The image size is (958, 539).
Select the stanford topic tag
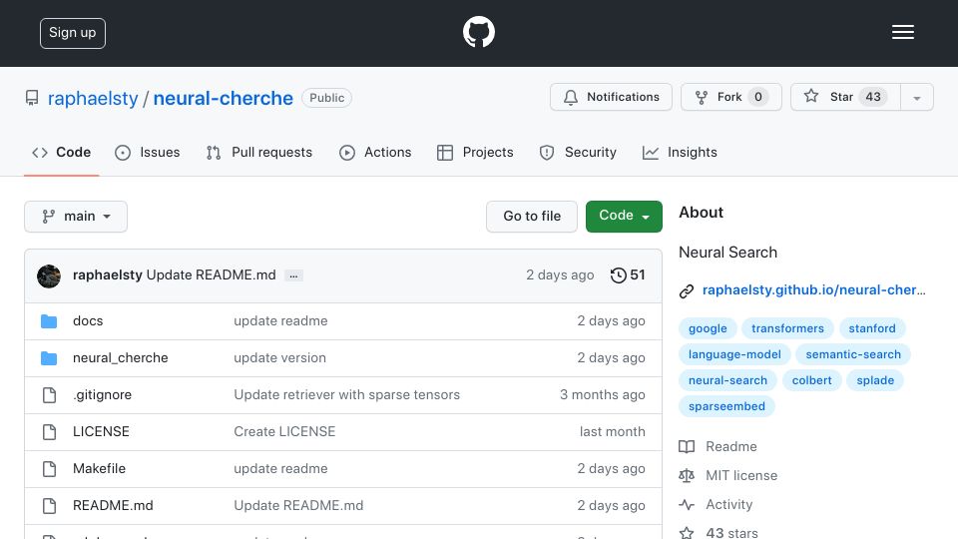[872, 328]
